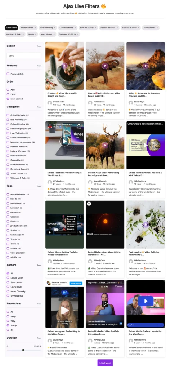Click John Lennox's avatar on elephant card
The width and height of the screenshot is (170, 369).
[x=90, y=103]
